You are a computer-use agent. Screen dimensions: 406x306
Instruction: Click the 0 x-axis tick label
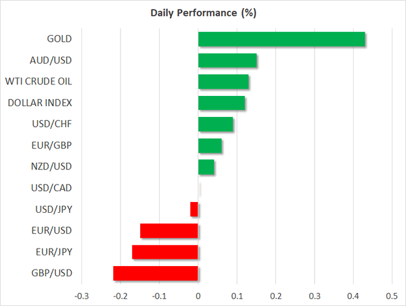[198, 296]
